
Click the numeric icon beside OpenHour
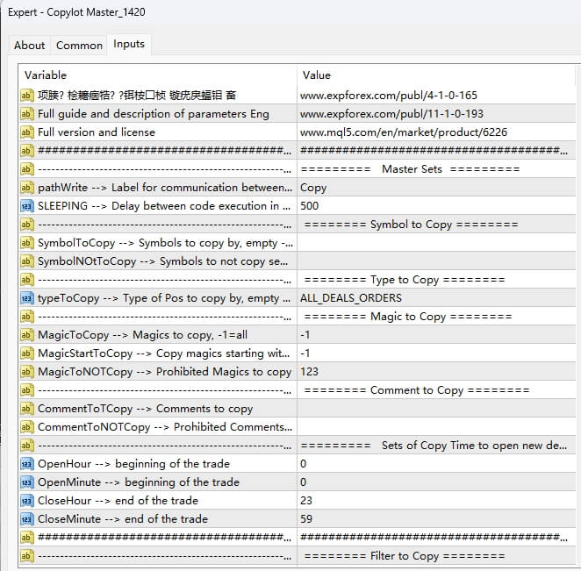(x=26, y=464)
